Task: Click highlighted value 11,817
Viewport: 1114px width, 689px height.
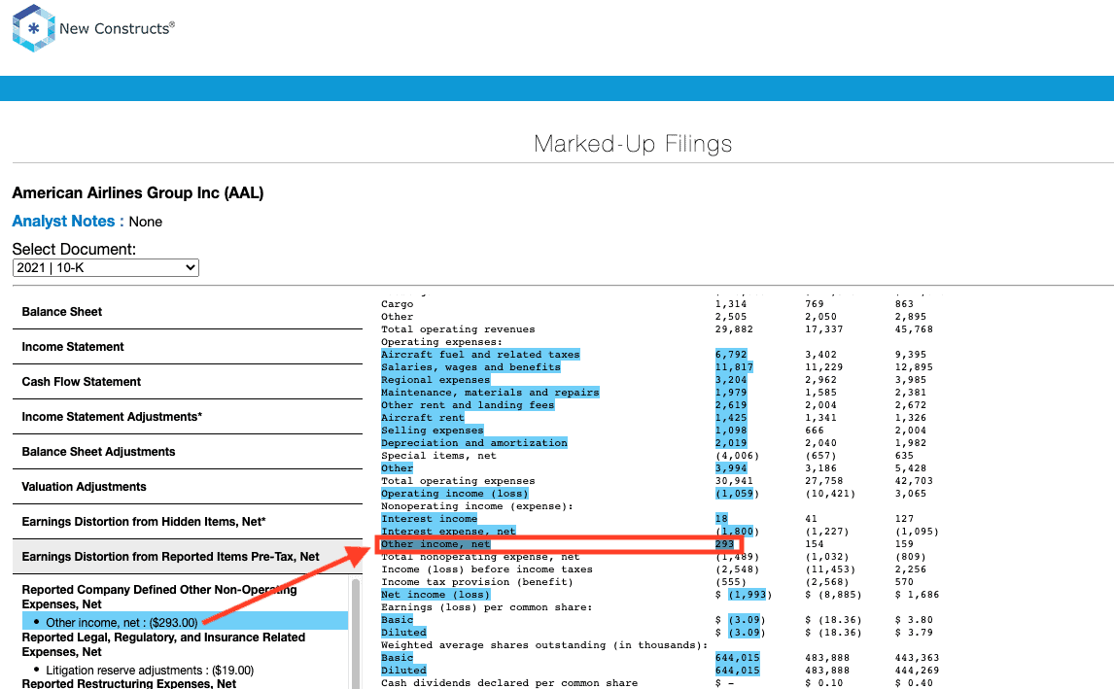Action: [x=734, y=367]
